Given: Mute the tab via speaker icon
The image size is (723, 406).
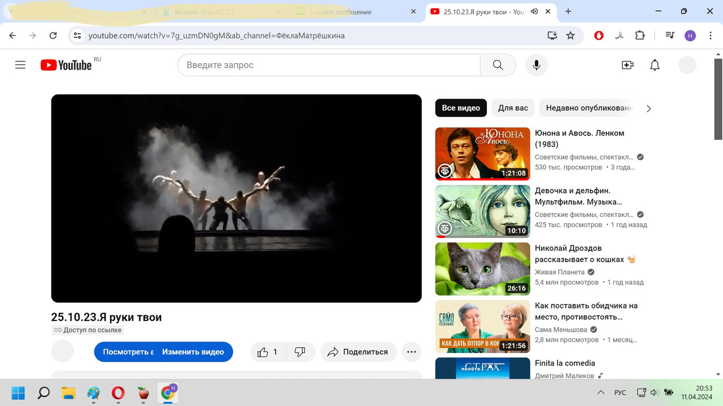Looking at the screenshot, I should 534,11.
